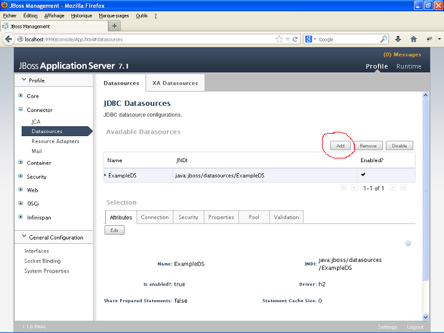Open the Logout link in footer
The width and height of the screenshot is (444, 333).
pos(415,327)
